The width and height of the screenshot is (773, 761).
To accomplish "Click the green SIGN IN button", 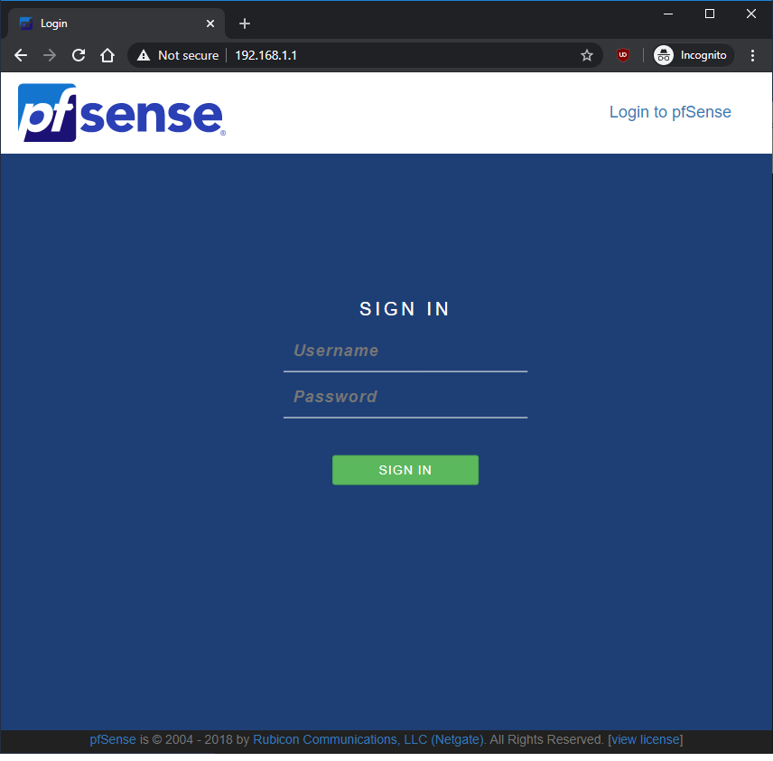I will [x=405, y=470].
